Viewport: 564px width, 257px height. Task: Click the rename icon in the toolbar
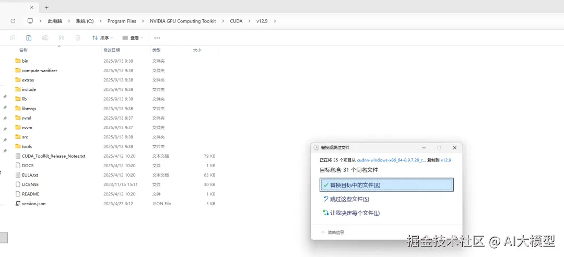(45, 38)
